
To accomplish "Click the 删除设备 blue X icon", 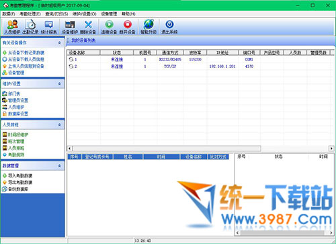I will tap(88, 27).
